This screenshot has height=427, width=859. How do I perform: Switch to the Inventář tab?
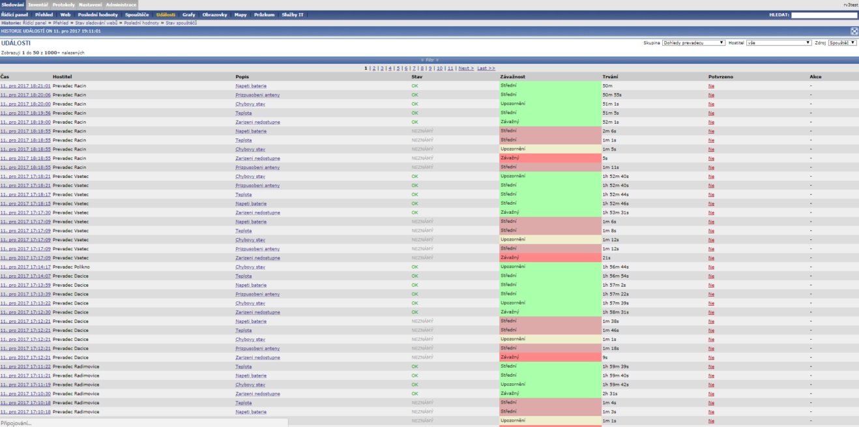(x=38, y=5)
